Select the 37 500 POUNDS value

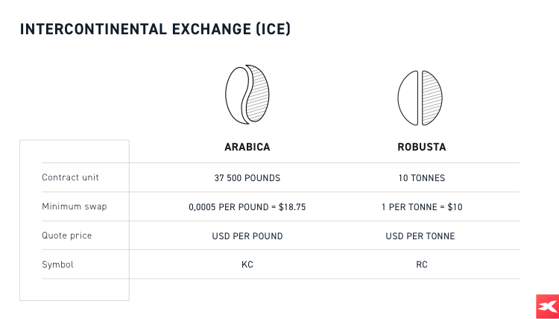pos(247,177)
